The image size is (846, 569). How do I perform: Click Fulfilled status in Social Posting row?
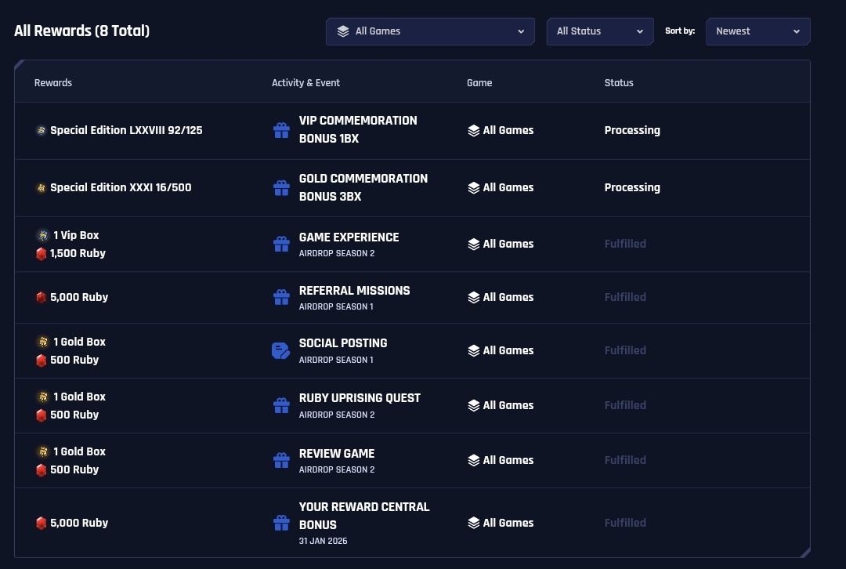[625, 350]
